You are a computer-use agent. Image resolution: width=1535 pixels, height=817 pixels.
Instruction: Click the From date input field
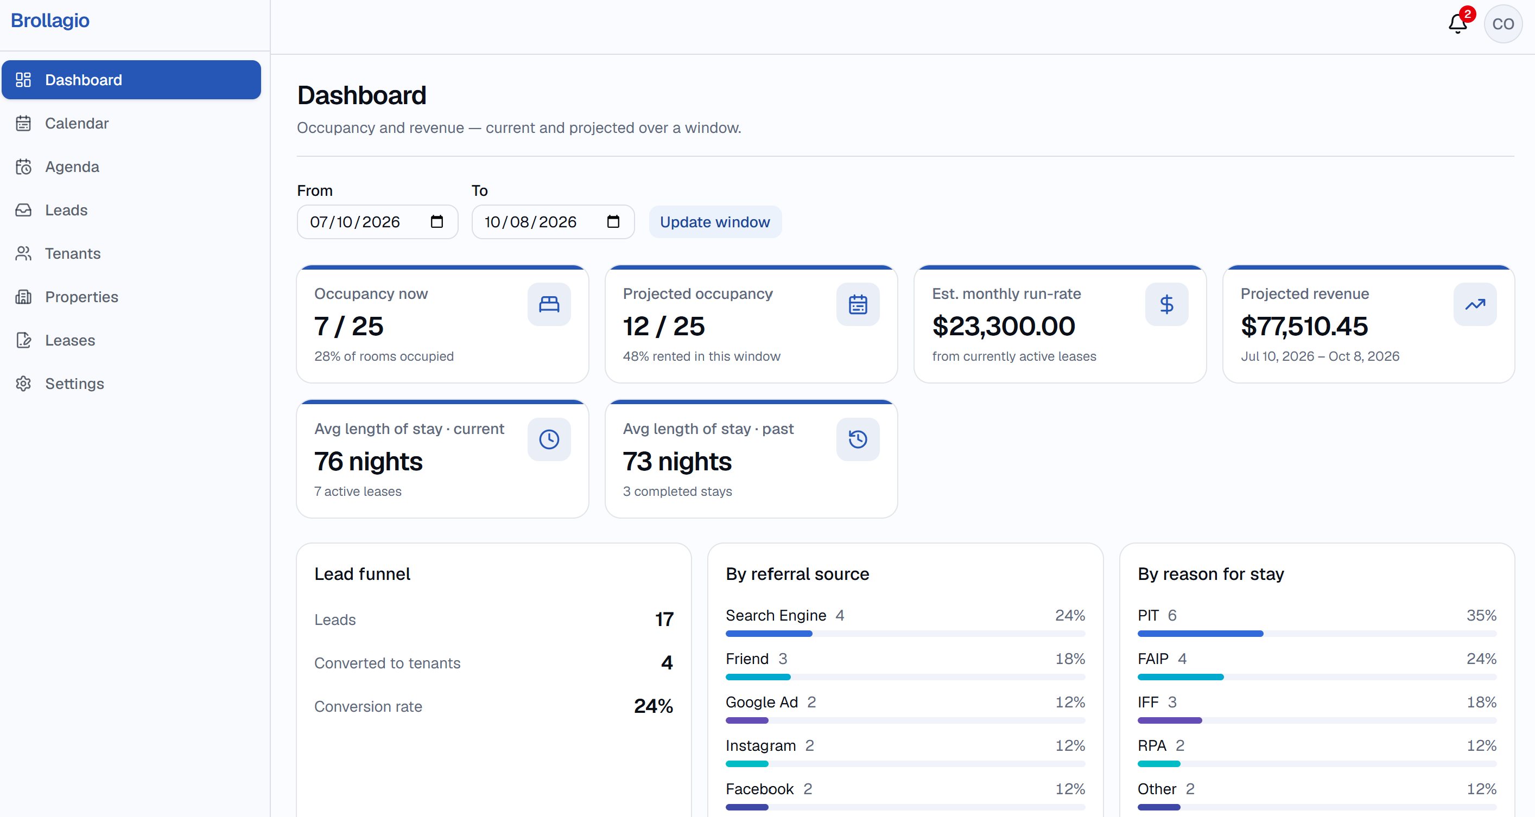(377, 222)
